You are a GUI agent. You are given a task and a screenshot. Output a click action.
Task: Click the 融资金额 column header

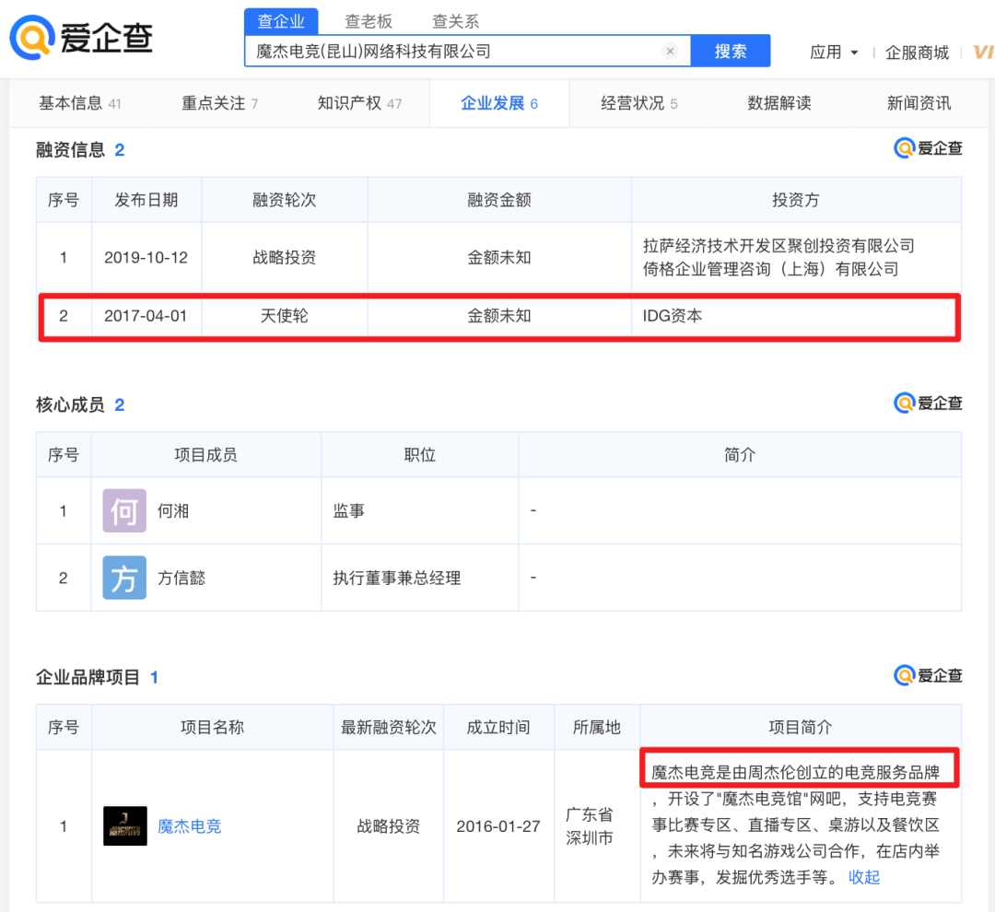point(498,200)
